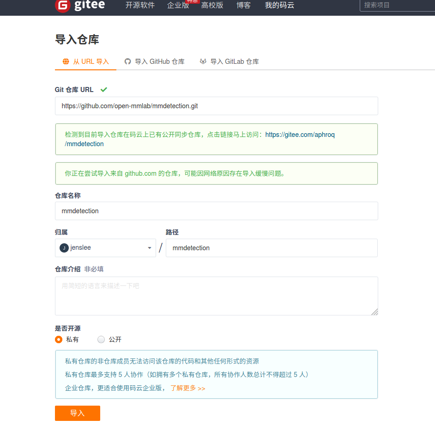The image size is (435, 432).
Task: Click the globe icon on URL import tab
Action: (x=66, y=62)
